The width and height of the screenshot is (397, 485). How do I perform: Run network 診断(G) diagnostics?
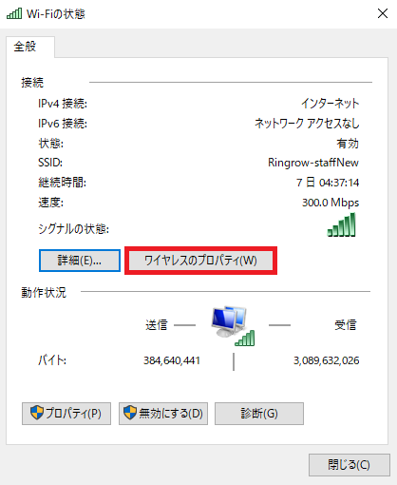[x=259, y=414]
